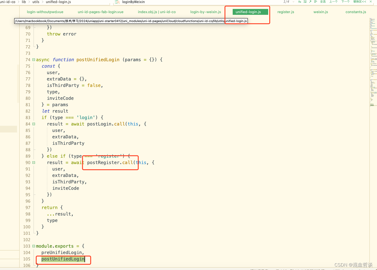
Task: Place cursor on 'throw error' text
Action: 62,34
